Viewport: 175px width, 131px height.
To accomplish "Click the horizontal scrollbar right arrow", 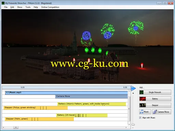I will 126,127.
